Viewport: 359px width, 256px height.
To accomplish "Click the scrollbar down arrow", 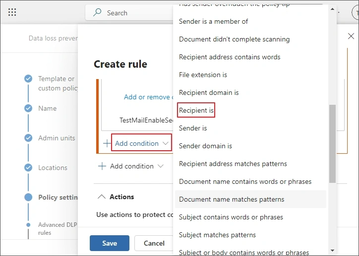I will (x=332, y=251).
